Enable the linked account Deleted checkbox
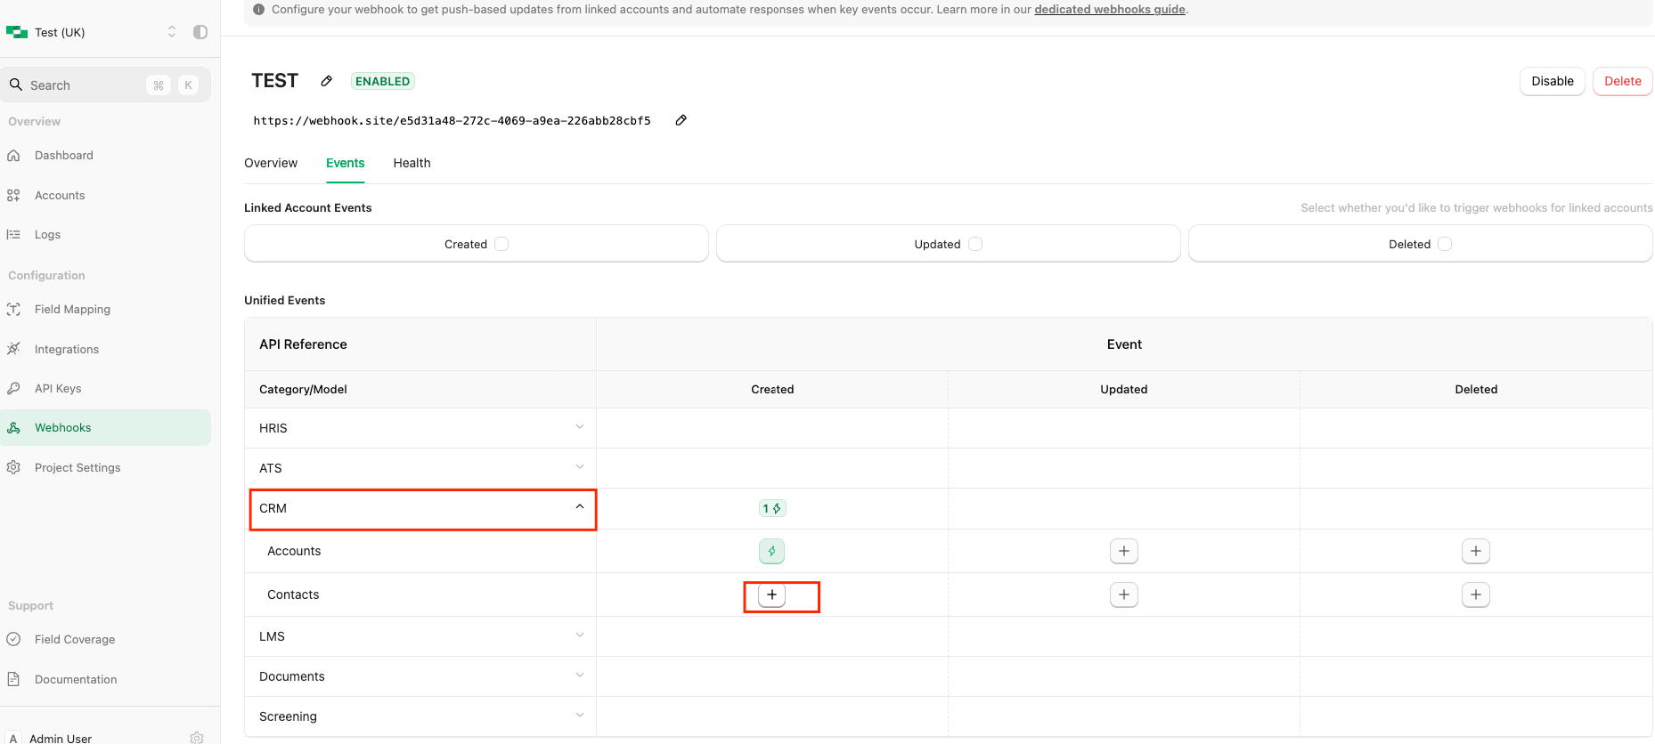Image resolution: width=1655 pixels, height=744 pixels. coord(1445,244)
